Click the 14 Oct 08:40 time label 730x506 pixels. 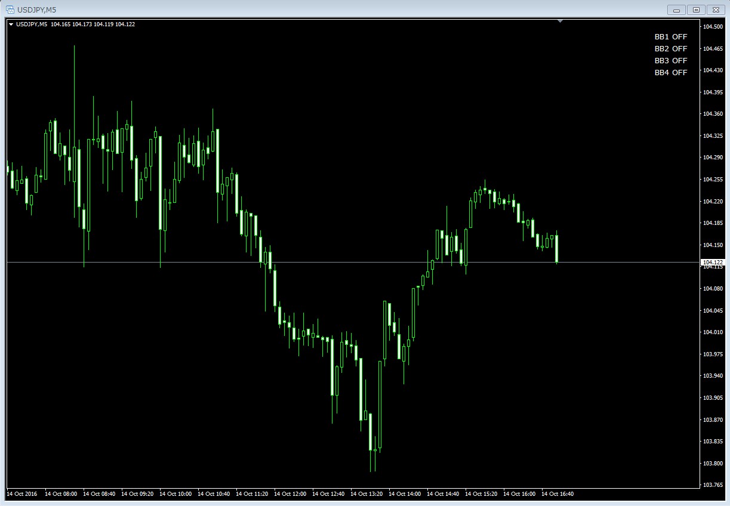click(x=99, y=494)
